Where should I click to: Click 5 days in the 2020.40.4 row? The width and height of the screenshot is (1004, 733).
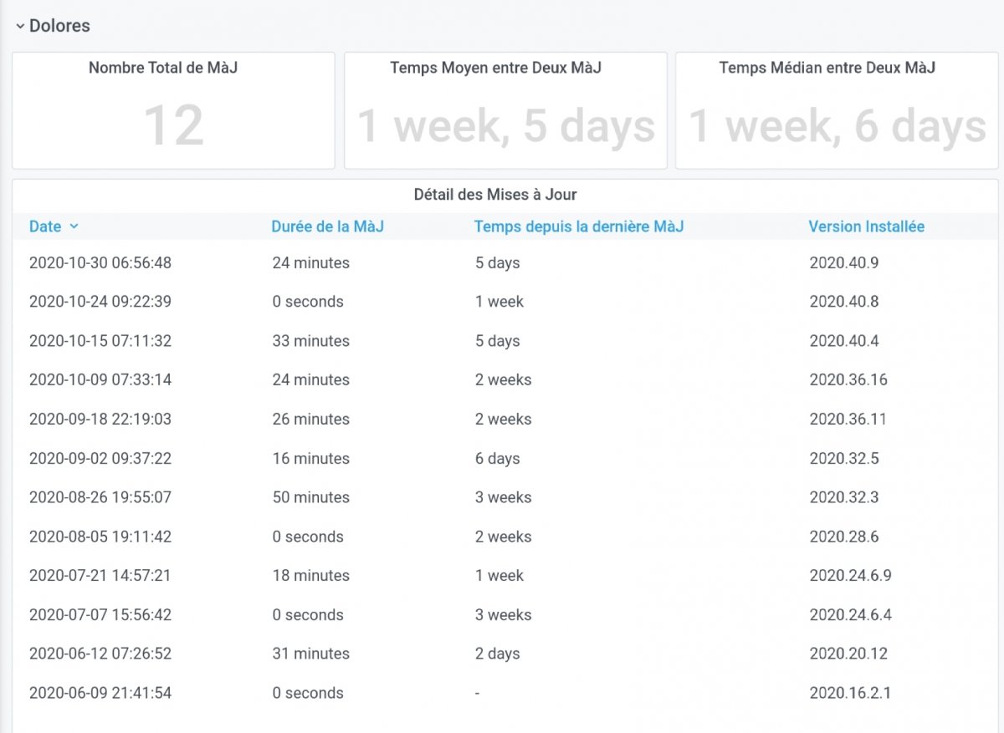pos(498,341)
